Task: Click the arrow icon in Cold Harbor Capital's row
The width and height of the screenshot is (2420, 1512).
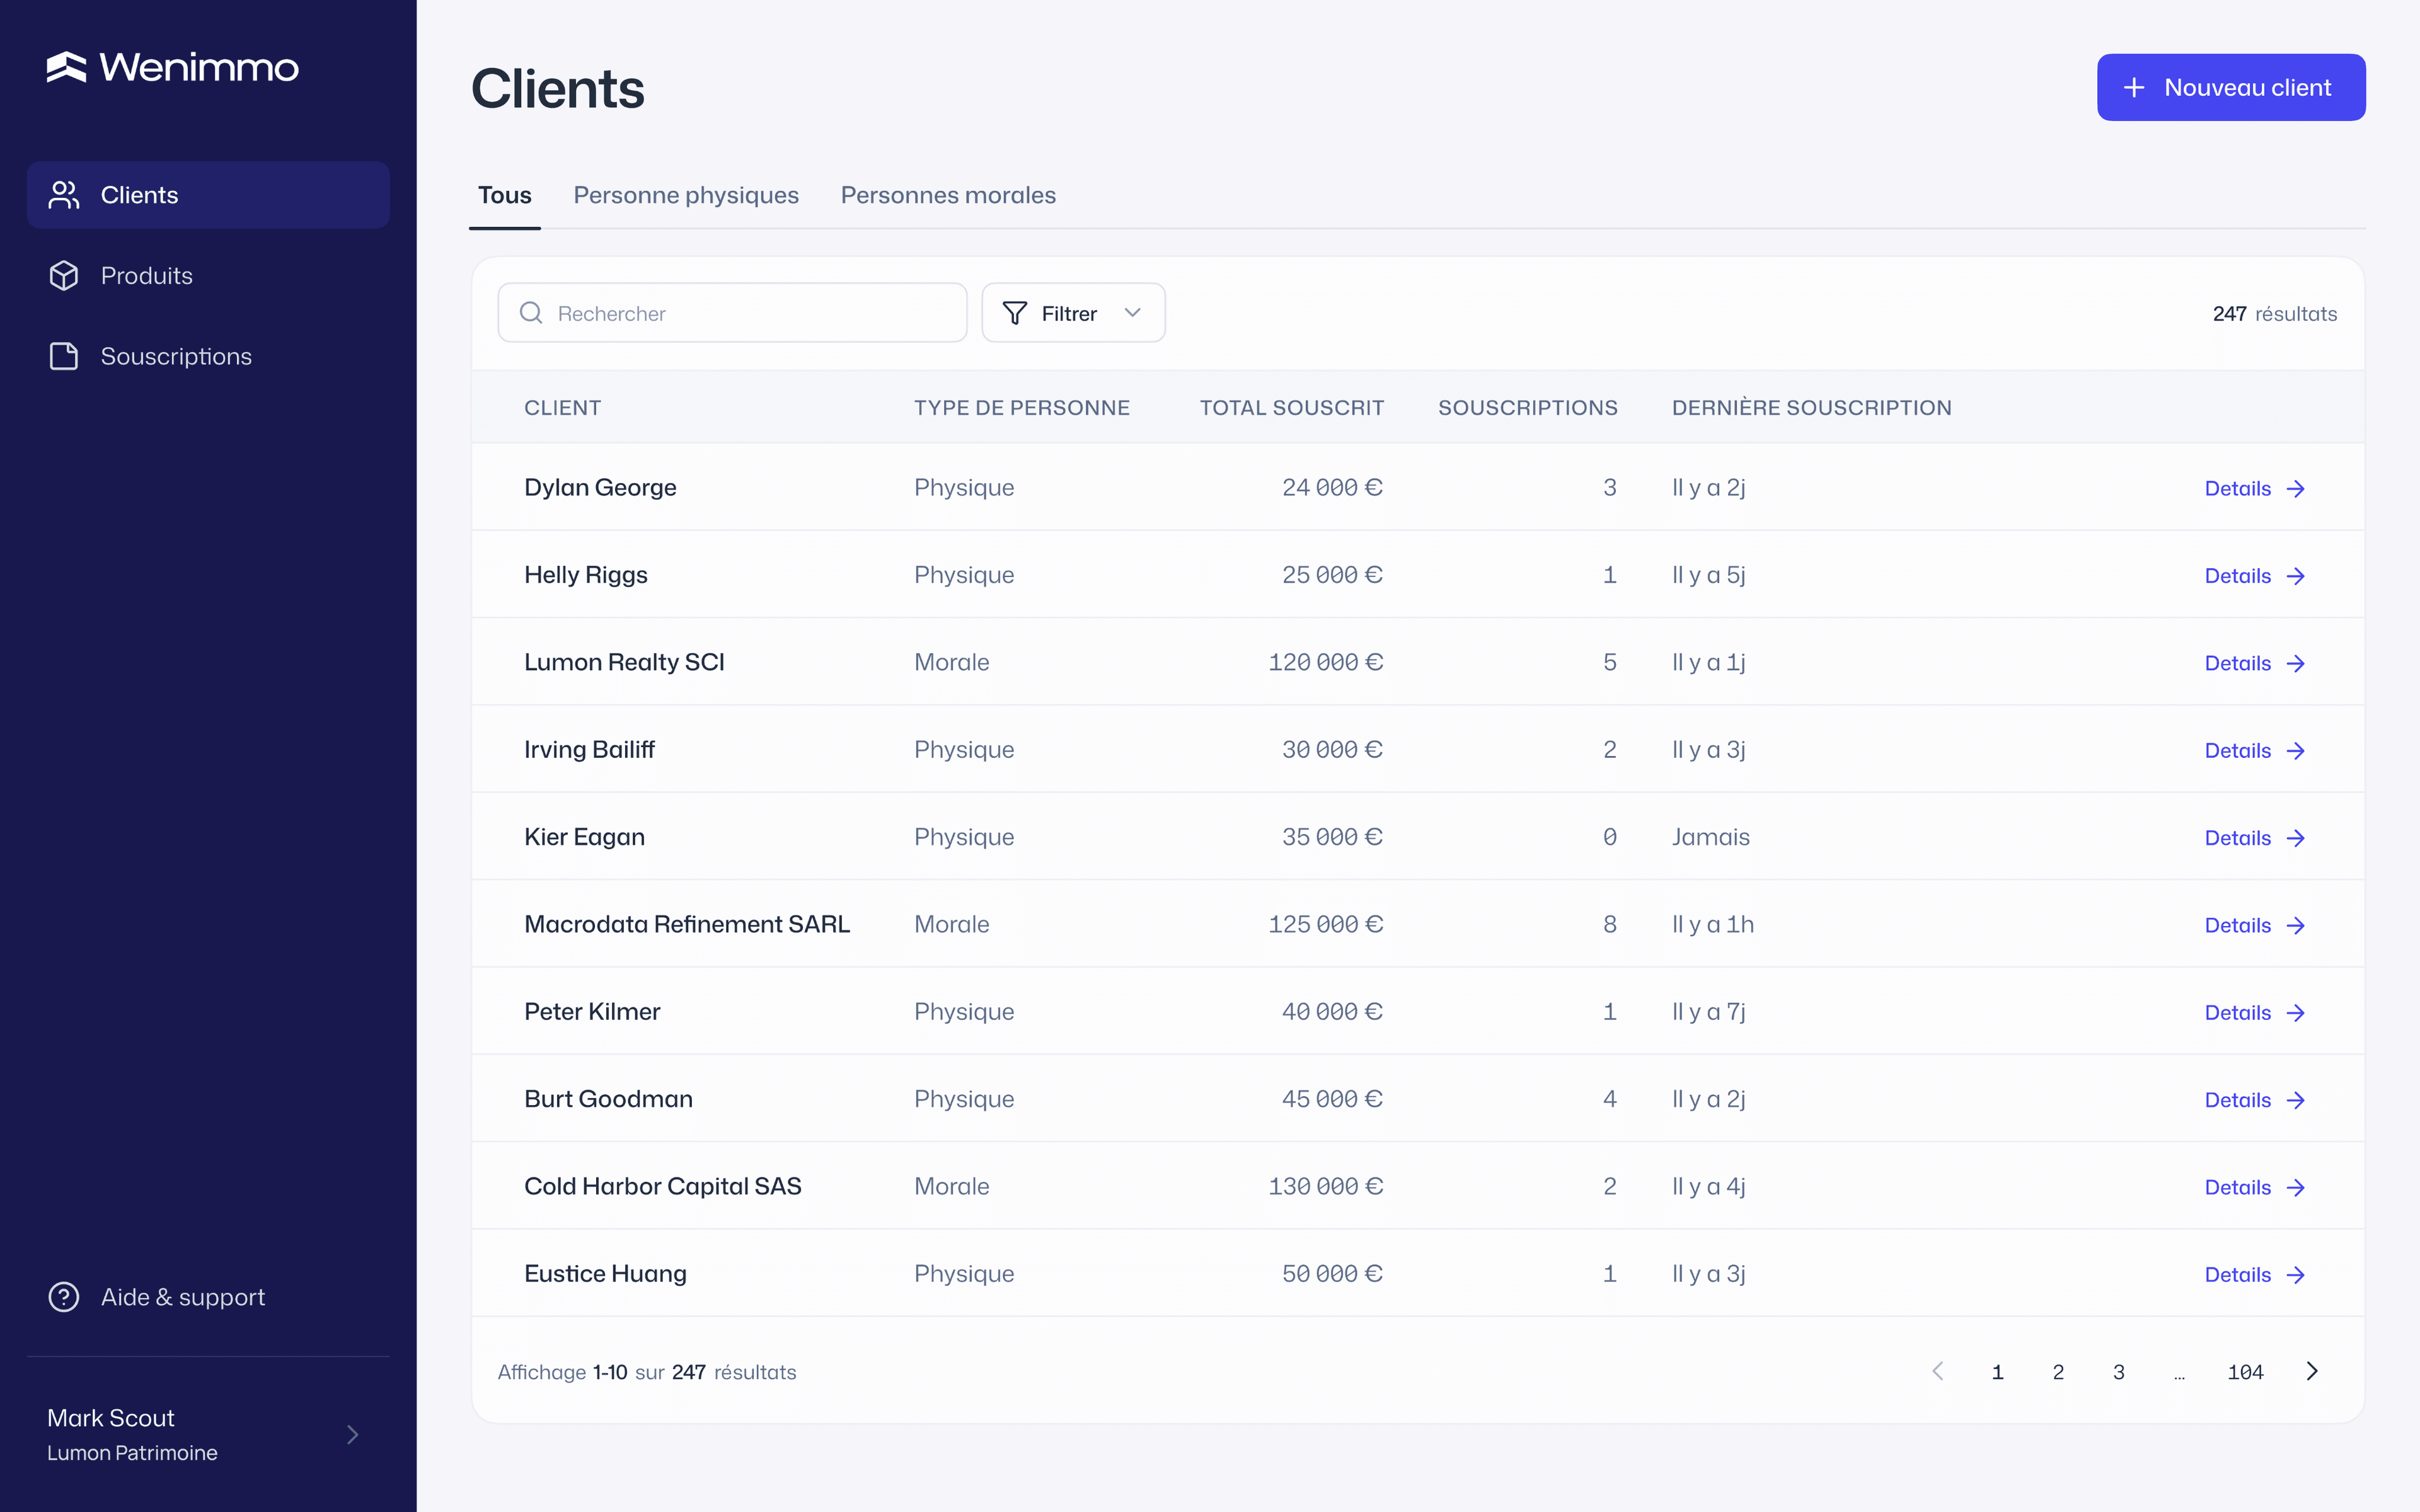Action: (x=2296, y=1187)
